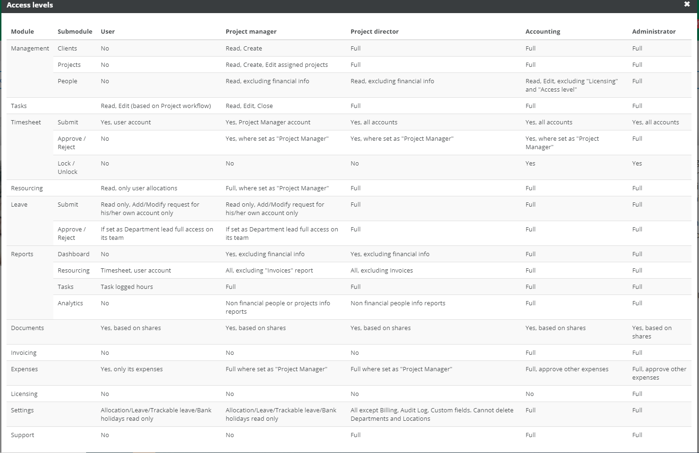Select the Timesheet module row label
This screenshot has height=453, width=699.
[25, 122]
